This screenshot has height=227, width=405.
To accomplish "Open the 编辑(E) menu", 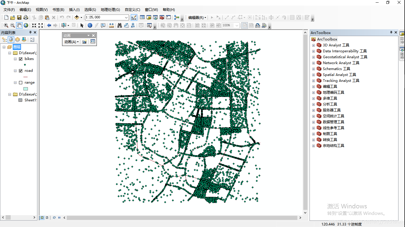I will (x=25, y=10).
